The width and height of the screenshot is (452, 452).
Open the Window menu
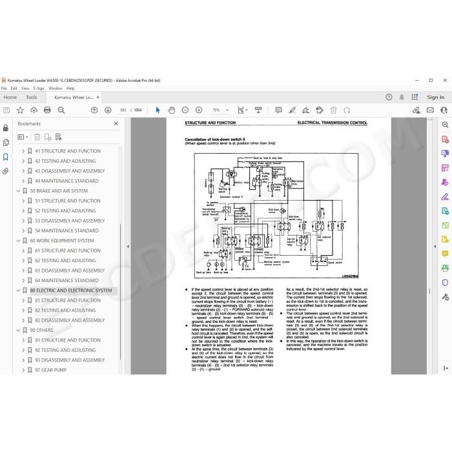click(x=56, y=88)
